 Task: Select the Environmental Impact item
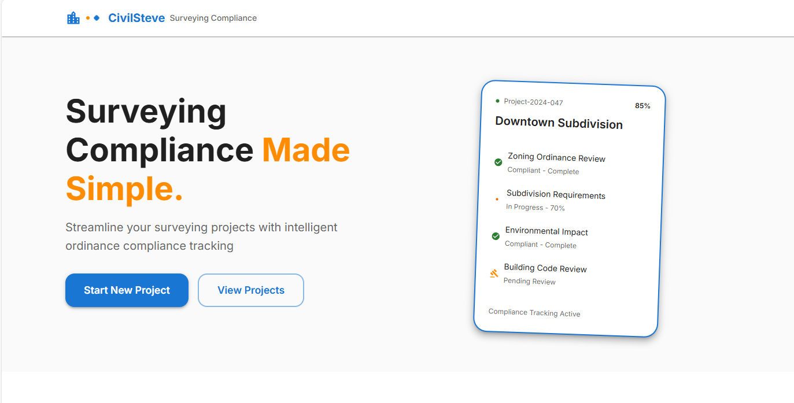click(546, 231)
